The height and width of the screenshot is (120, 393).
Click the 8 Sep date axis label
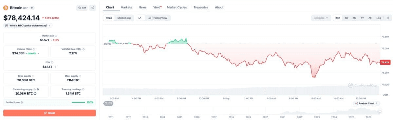tap(226, 98)
